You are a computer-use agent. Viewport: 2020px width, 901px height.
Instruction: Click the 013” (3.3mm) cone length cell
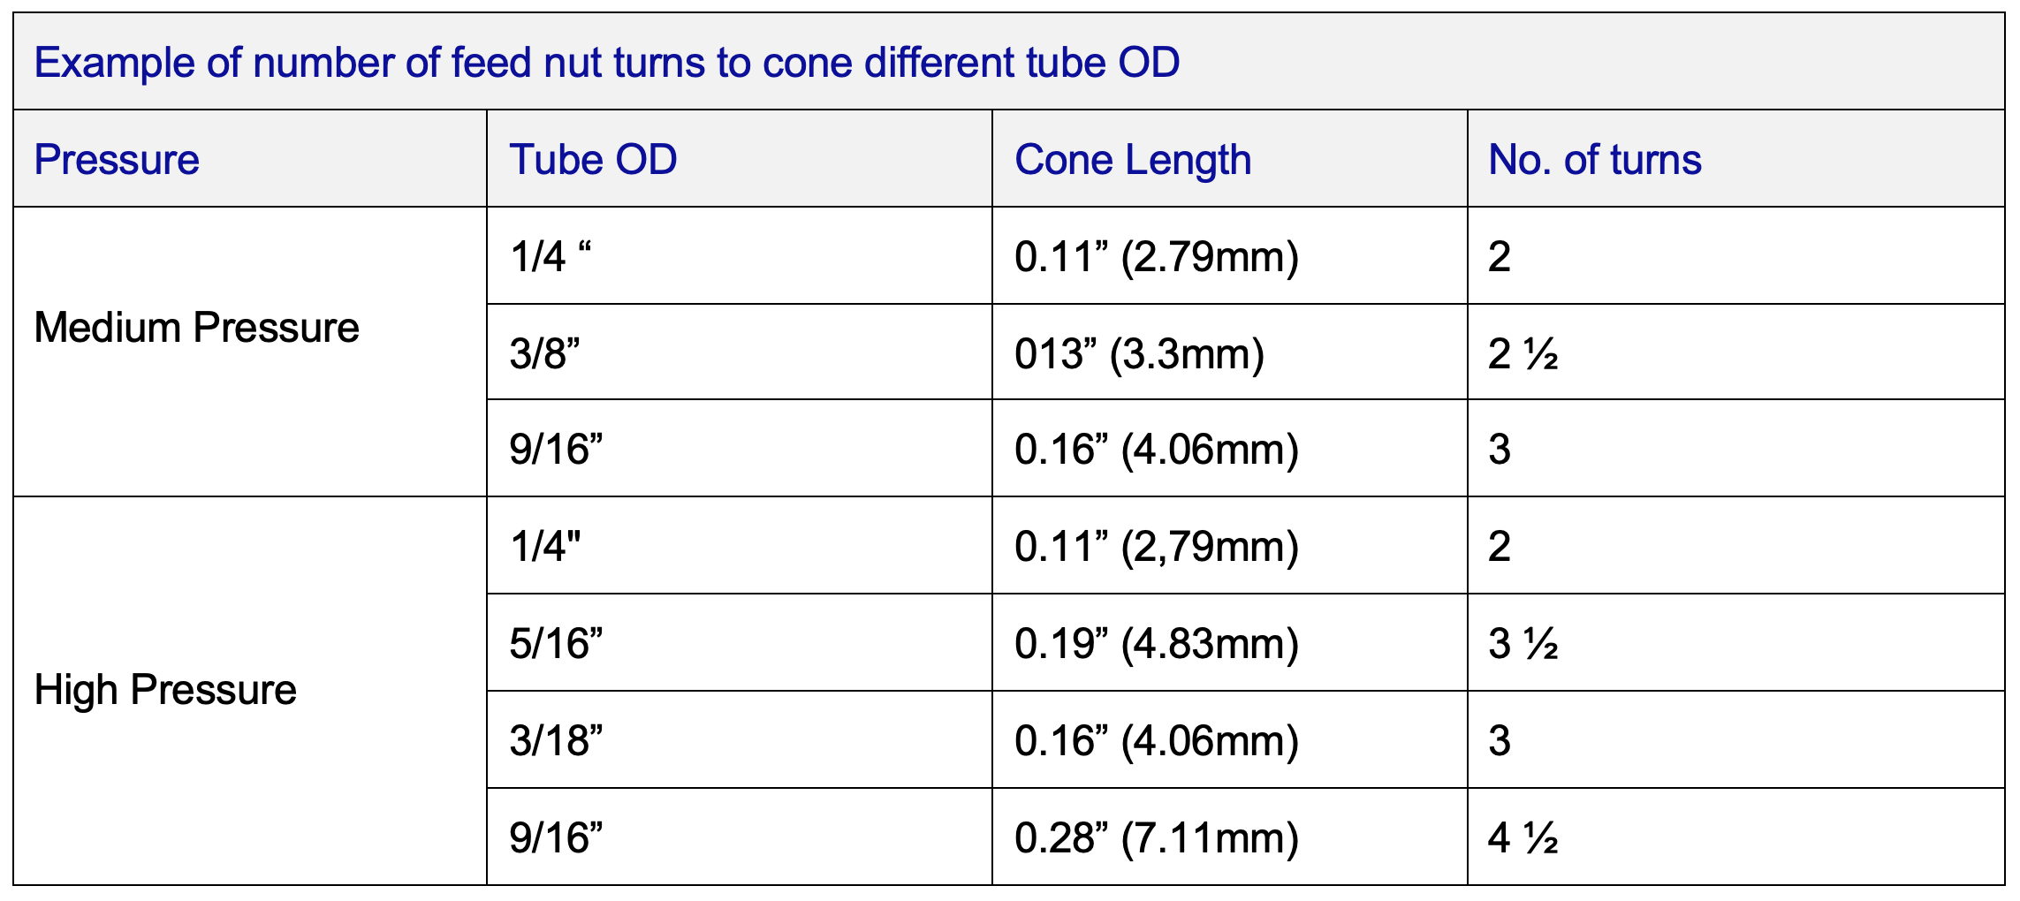tap(1139, 353)
